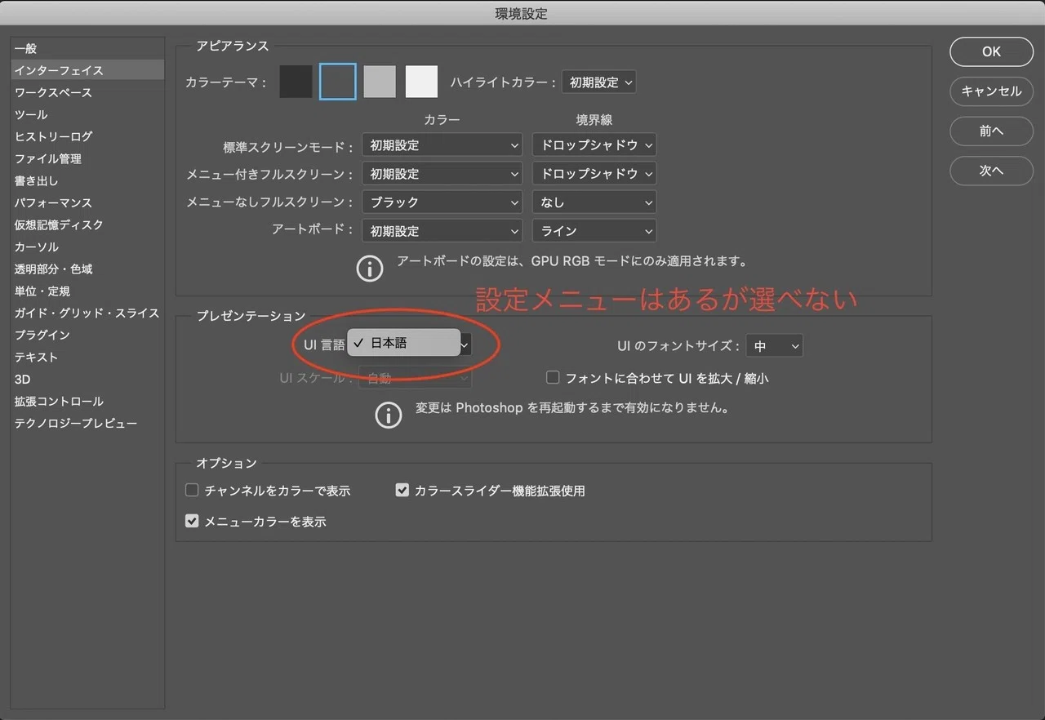
Task: Open ツール preferences category
Action: click(x=87, y=115)
